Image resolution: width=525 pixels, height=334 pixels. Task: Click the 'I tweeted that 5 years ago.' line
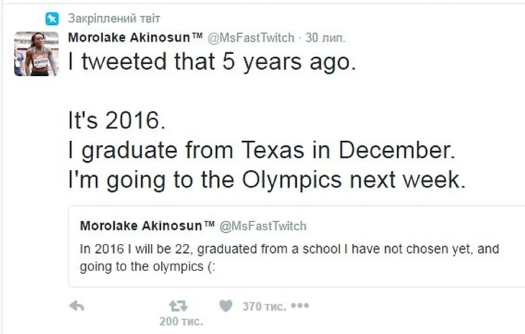click(212, 62)
